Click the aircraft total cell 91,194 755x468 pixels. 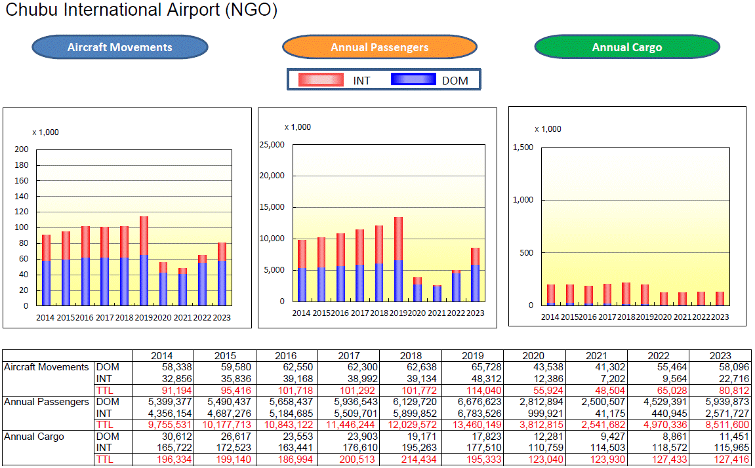coord(174,391)
